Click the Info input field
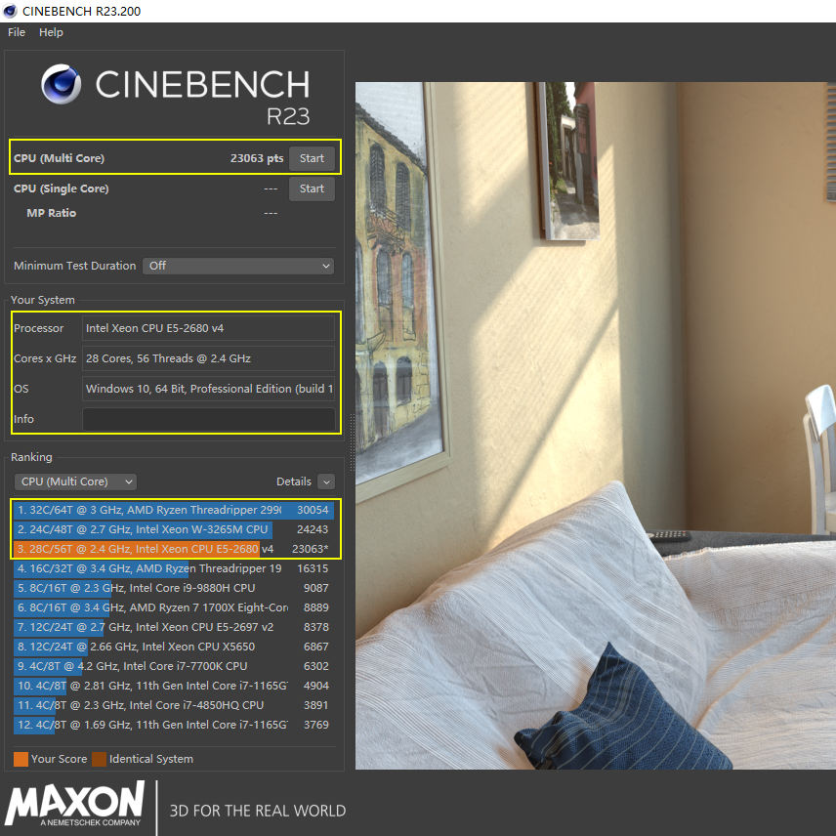This screenshot has width=836, height=836. [x=208, y=419]
